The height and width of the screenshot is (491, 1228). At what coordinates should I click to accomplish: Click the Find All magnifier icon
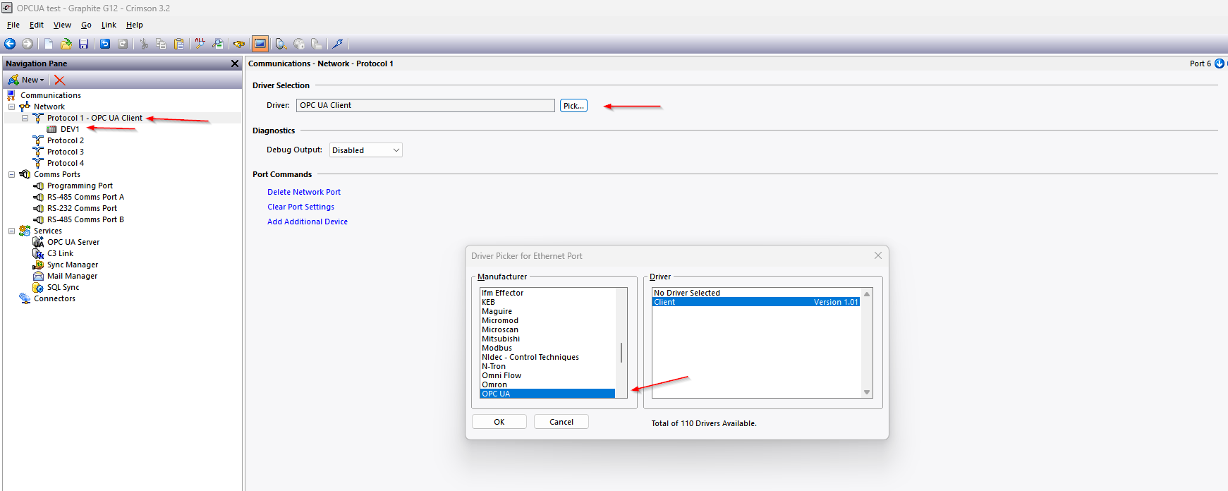200,44
